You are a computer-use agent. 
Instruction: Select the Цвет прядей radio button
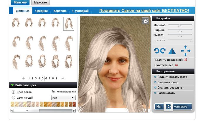pos(13,98)
